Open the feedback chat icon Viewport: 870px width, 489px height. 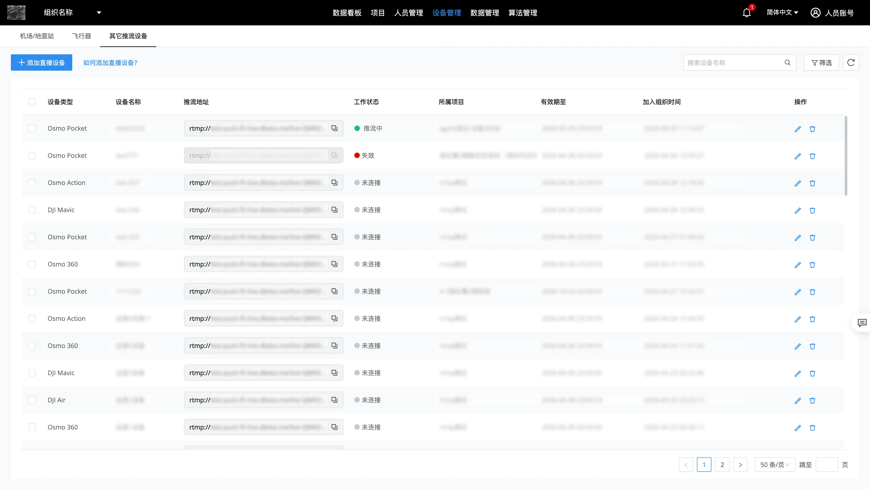pyautogui.click(x=862, y=323)
